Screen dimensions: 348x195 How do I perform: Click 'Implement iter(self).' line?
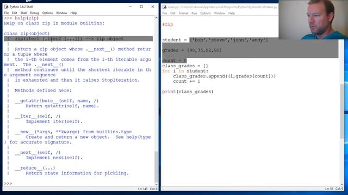click(x=54, y=121)
